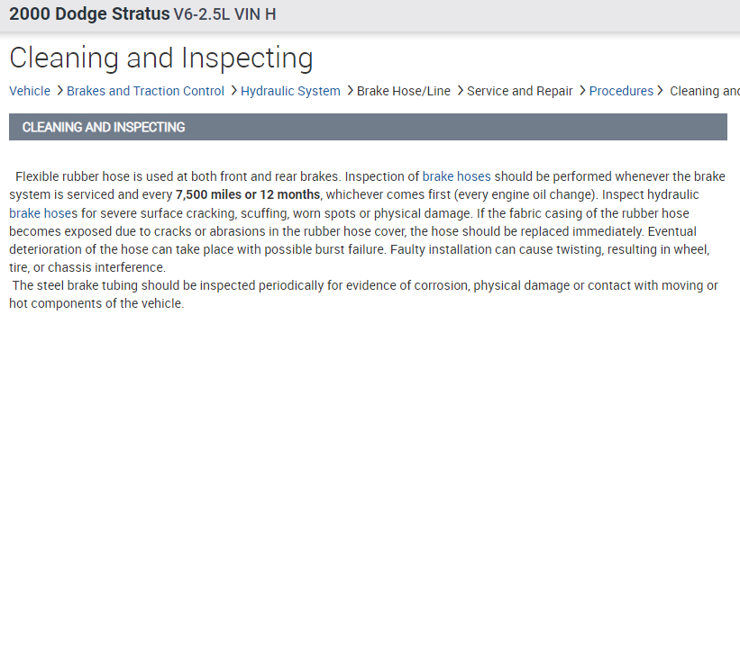Click the large Cleaning and Inspecting page heading
This screenshot has width=740, height=648.
pos(161,58)
